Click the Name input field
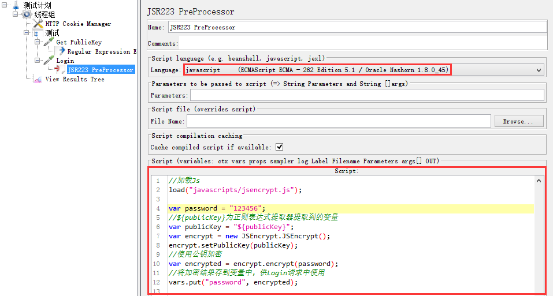553x296 pixels. [357, 27]
